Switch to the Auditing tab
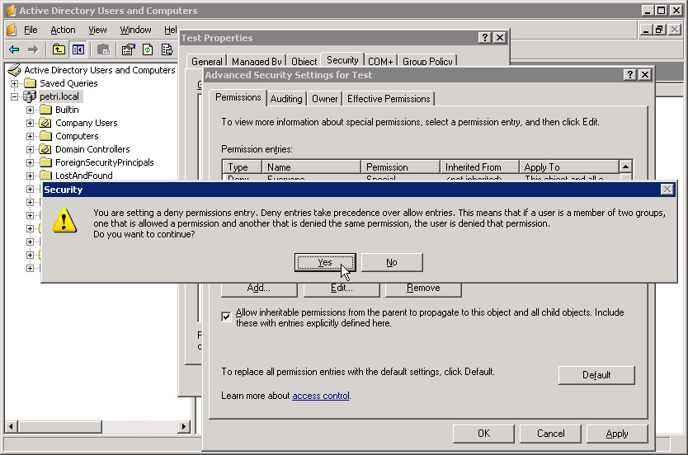The height and width of the screenshot is (455, 688). (x=286, y=99)
